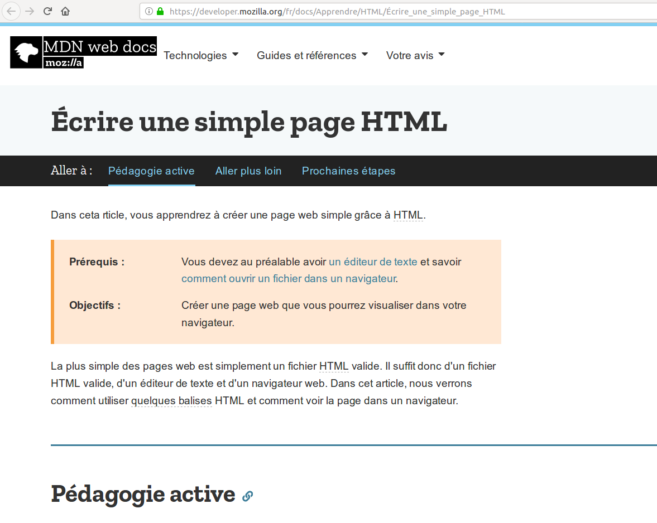Open the Guides et références dropdown
657x523 pixels.
pos(312,55)
